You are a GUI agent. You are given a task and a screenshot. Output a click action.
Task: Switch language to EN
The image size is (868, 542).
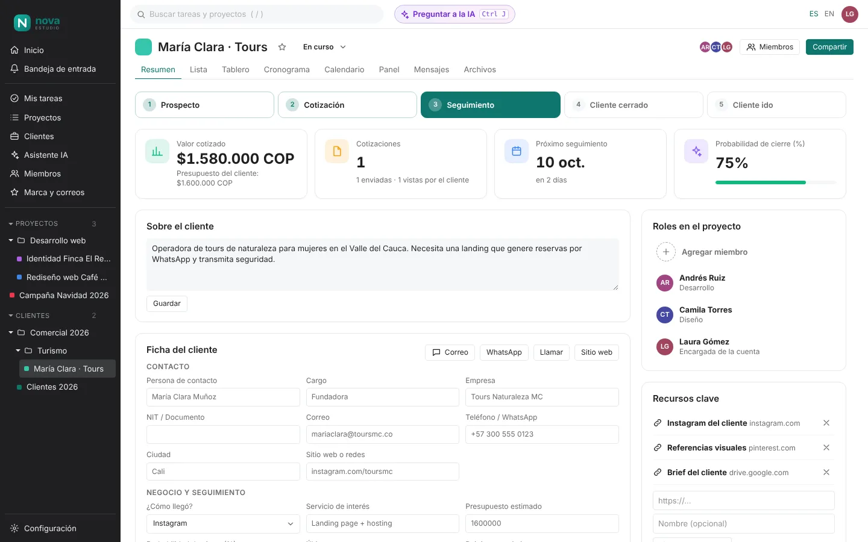point(829,14)
